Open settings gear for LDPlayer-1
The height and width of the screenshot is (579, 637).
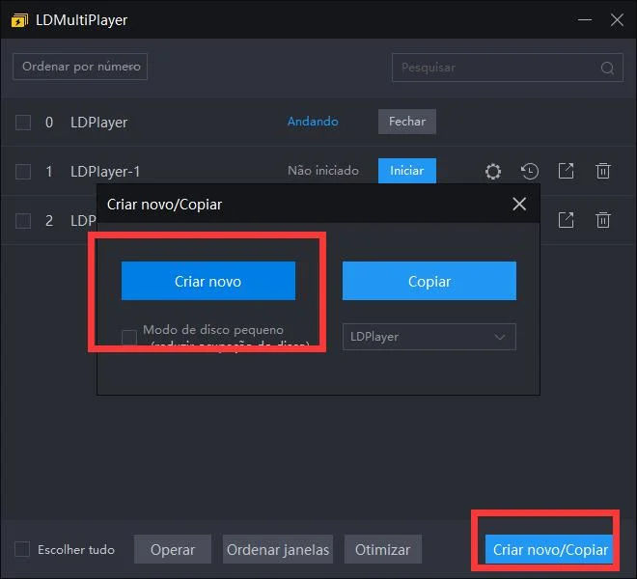pyautogui.click(x=493, y=171)
